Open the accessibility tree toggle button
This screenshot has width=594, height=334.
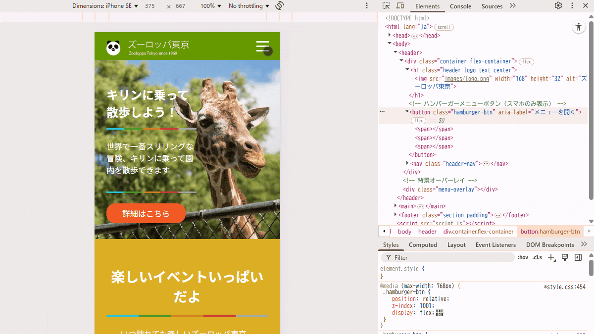point(578,27)
